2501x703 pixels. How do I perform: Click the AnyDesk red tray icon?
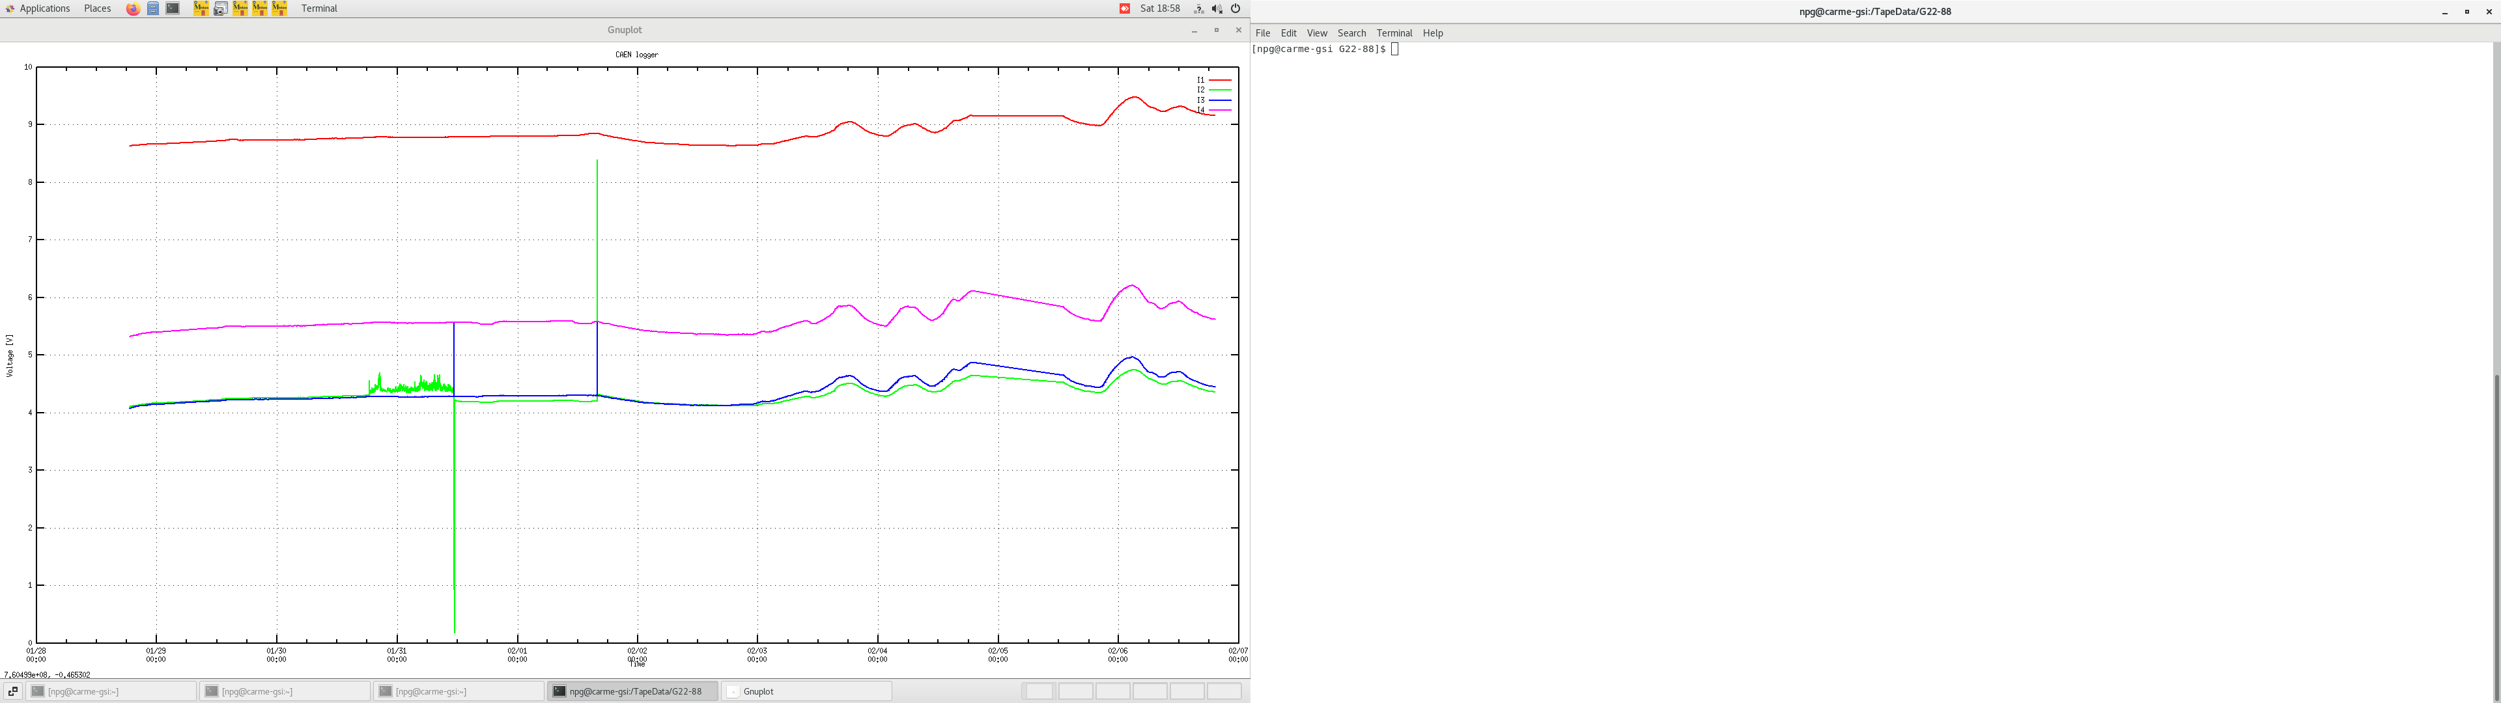pyautogui.click(x=1124, y=8)
